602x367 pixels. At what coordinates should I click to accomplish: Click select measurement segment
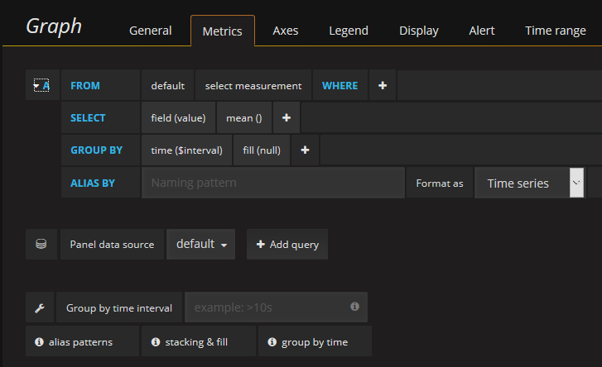(x=253, y=85)
